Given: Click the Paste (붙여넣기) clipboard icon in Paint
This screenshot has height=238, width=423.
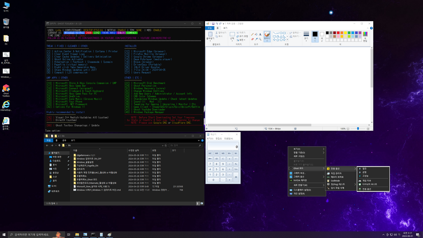Looking at the screenshot, I should click(210, 34).
